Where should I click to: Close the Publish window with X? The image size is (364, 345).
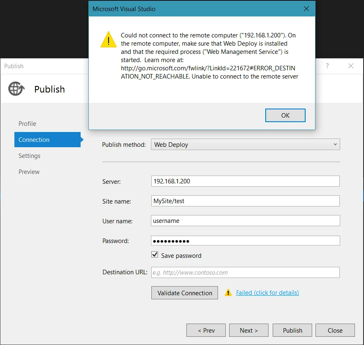coord(351,66)
